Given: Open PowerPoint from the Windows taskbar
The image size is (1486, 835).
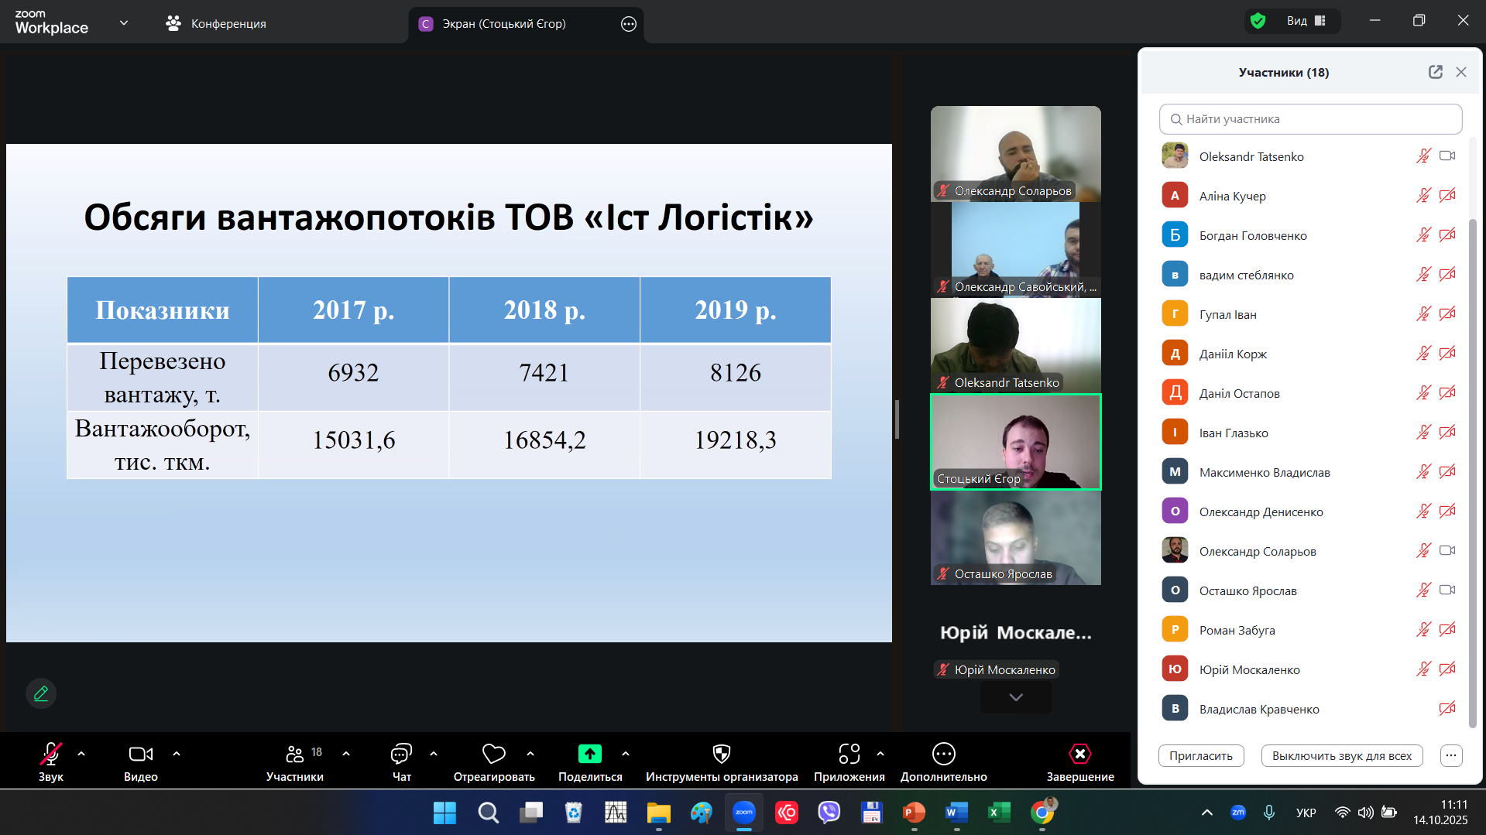Looking at the screenshot, I should (x=914, y=813).
